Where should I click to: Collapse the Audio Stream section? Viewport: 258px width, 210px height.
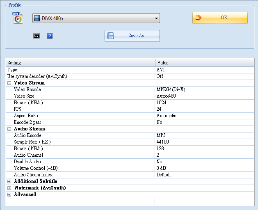tap(9, 129)
